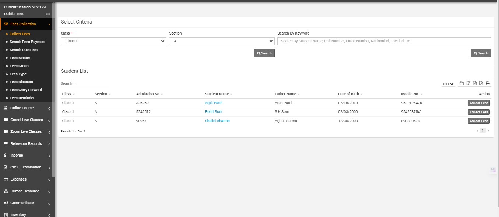Go to next page arrow in pagination
The width and height of the screenshot is (499, 217).
tap(489, 131)
